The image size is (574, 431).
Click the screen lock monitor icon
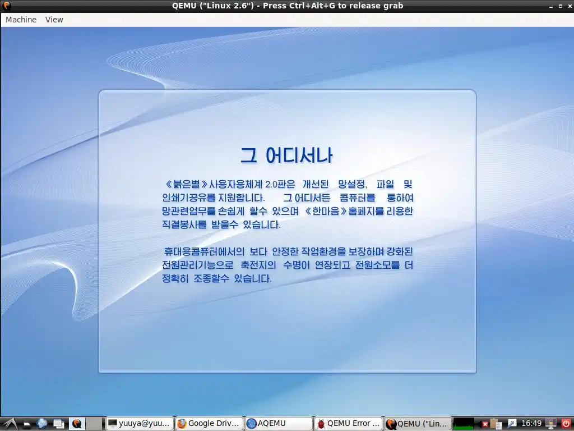pyautogui.click(x=551, y=424)
